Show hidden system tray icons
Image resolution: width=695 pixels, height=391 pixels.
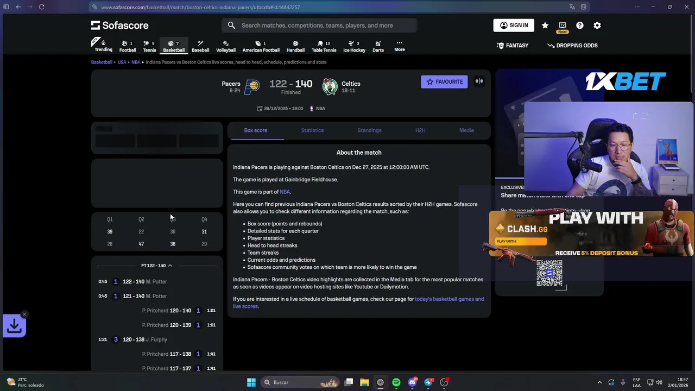pos(599,382)
